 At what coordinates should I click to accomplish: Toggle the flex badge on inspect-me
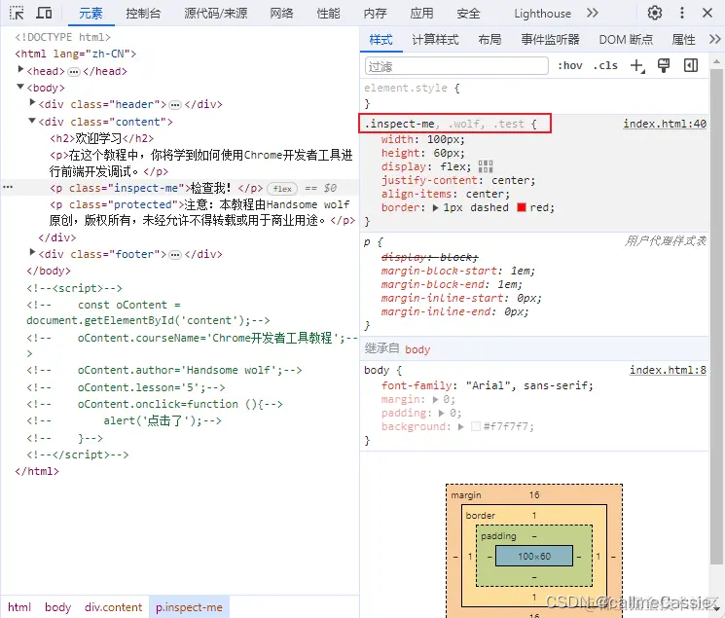point(282,188)
